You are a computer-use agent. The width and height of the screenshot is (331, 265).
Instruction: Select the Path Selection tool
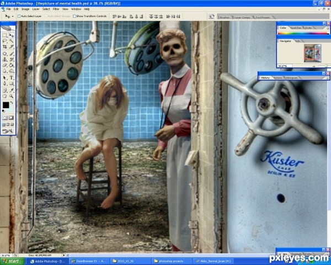5,78
